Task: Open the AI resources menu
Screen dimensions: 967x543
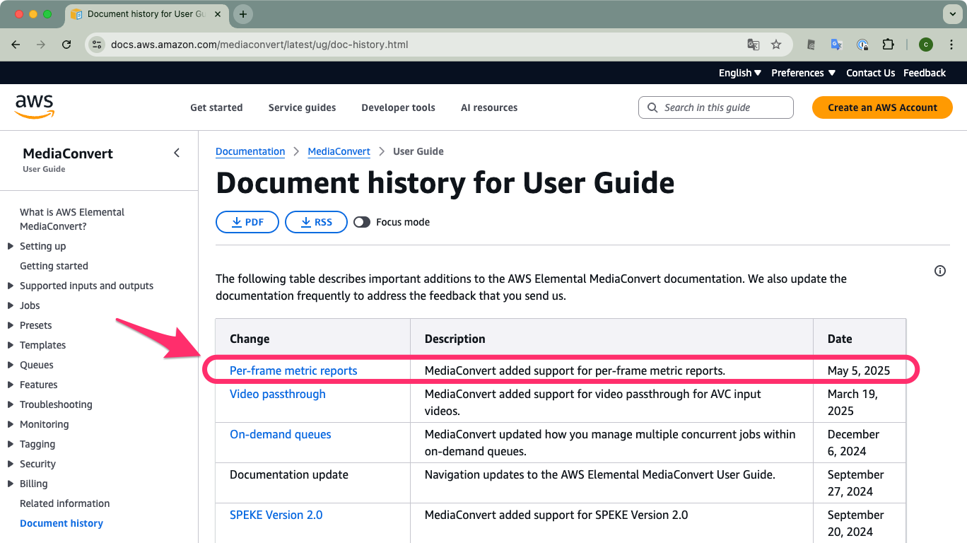Action: [x=489, y=107]
